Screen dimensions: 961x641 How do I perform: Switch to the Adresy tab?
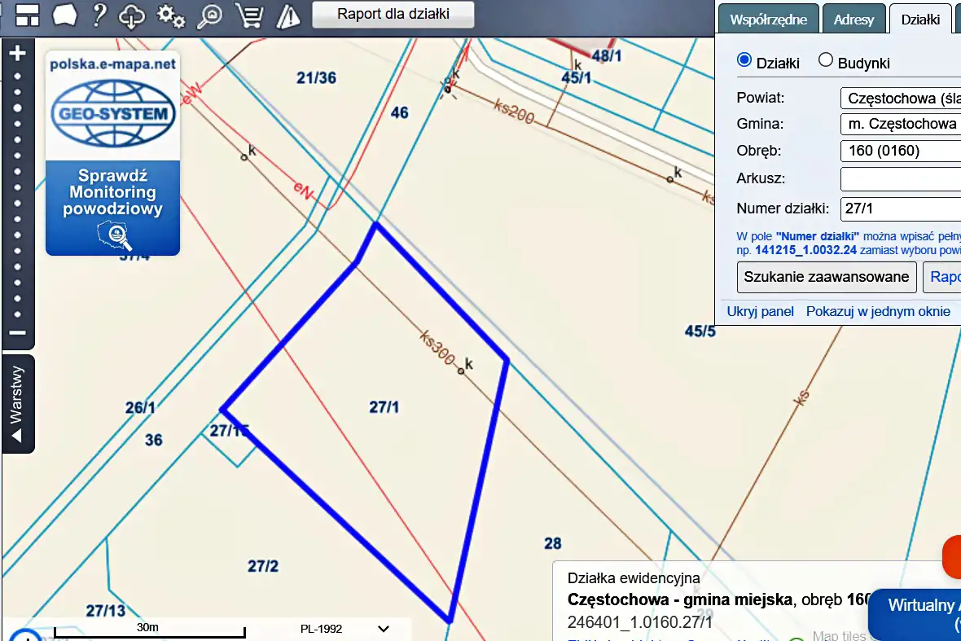[x=853, y=20]
